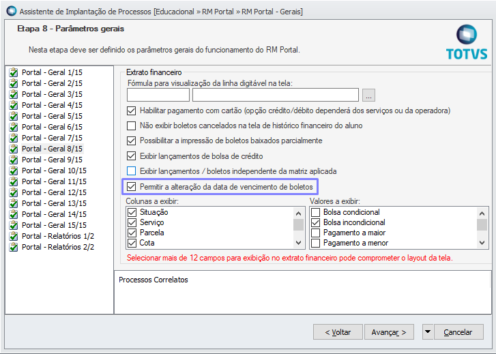This screenshot has height=354, width=496.
Task: Click the wizard app icon in title bar
Action: coord(10,11)
